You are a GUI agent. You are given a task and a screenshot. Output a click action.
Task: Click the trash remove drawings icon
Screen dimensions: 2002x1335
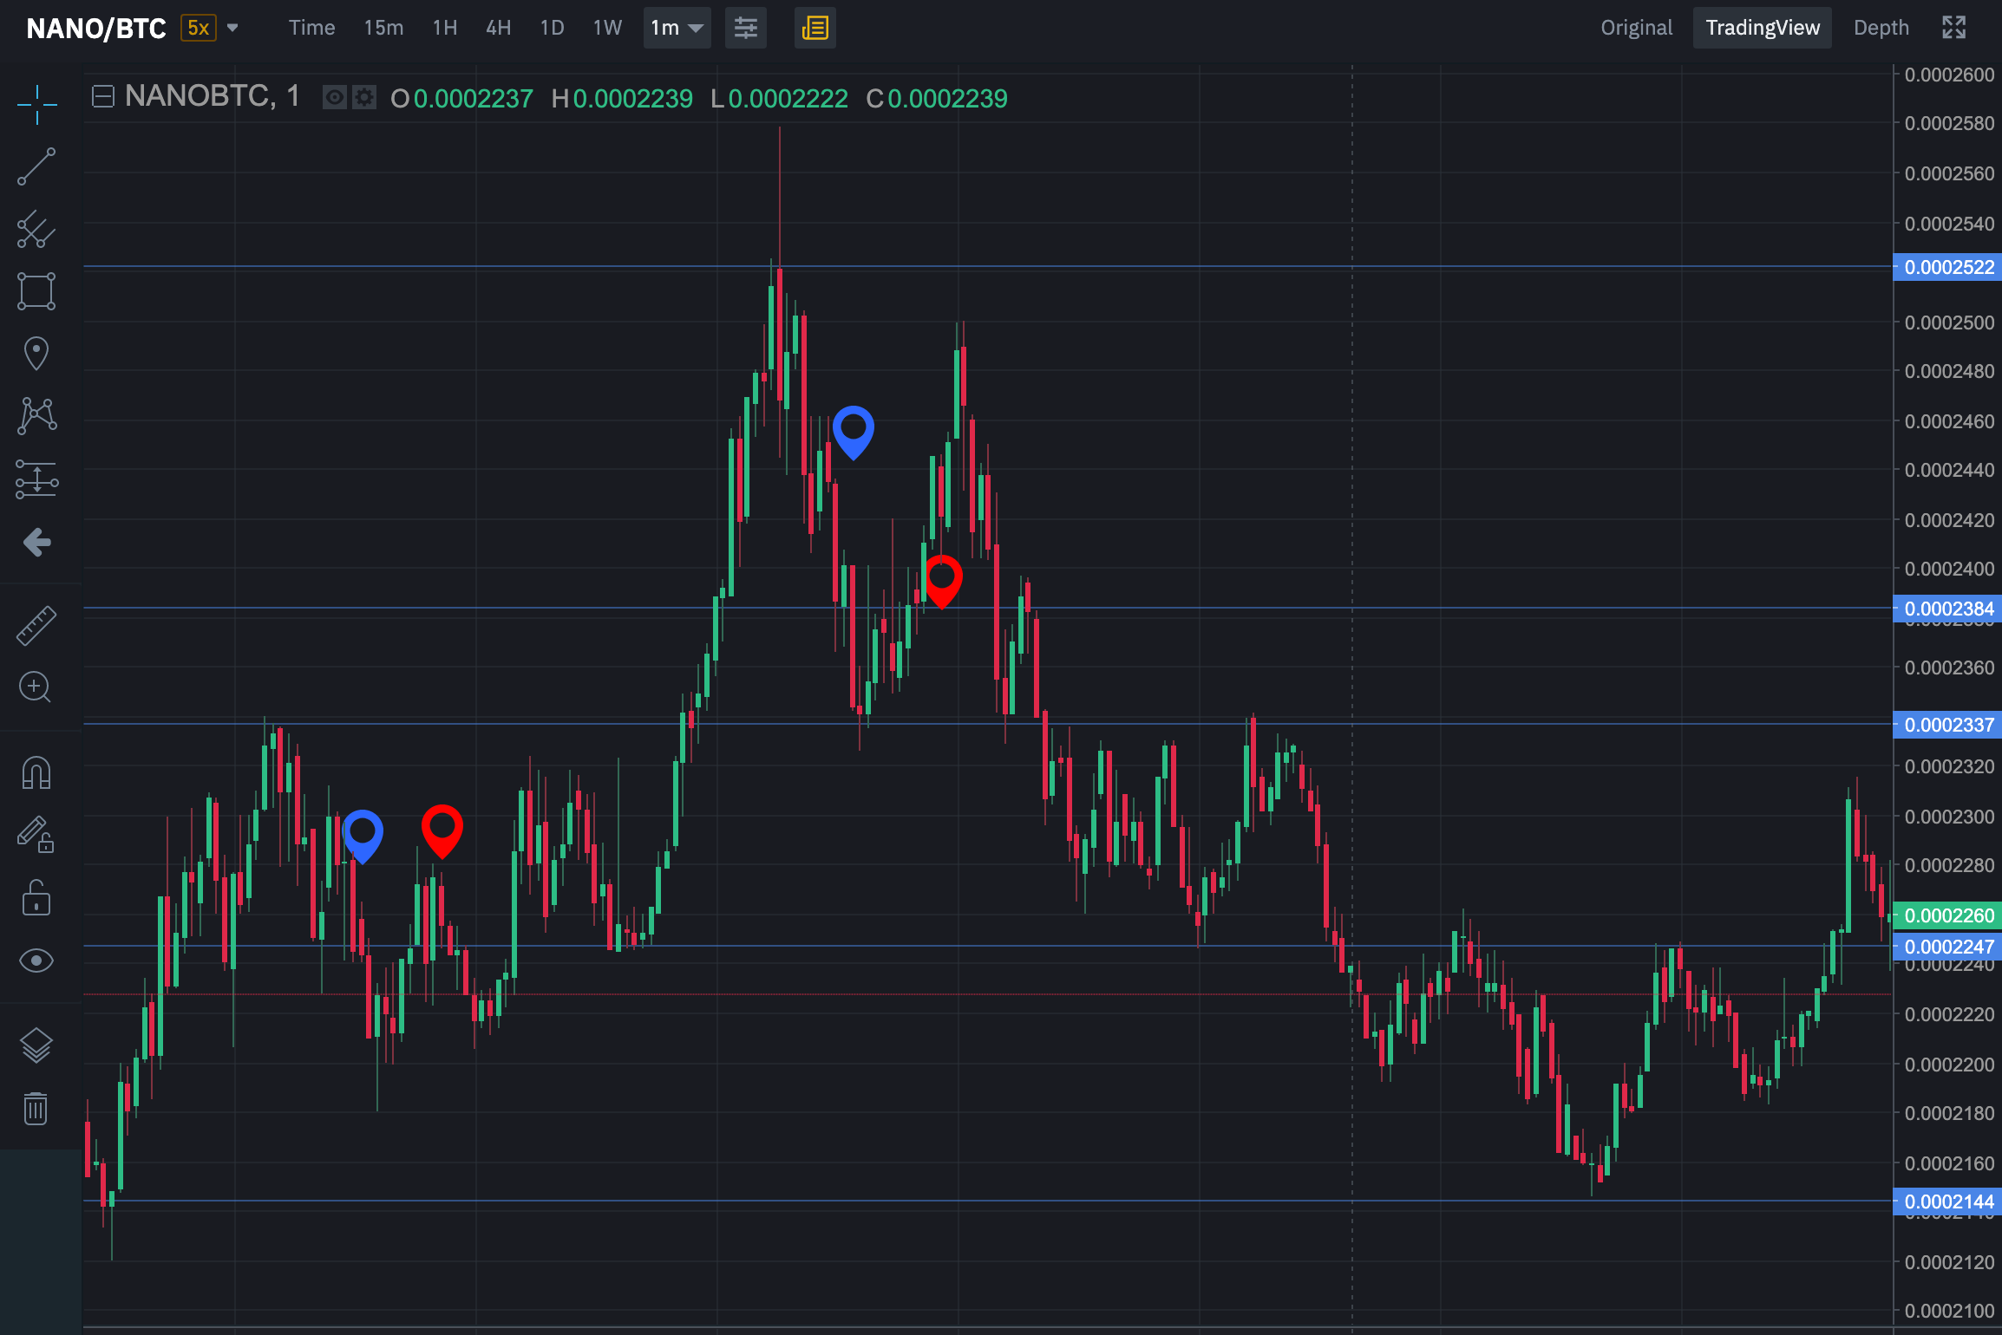pyautogui.click(x=36, y=1108)
